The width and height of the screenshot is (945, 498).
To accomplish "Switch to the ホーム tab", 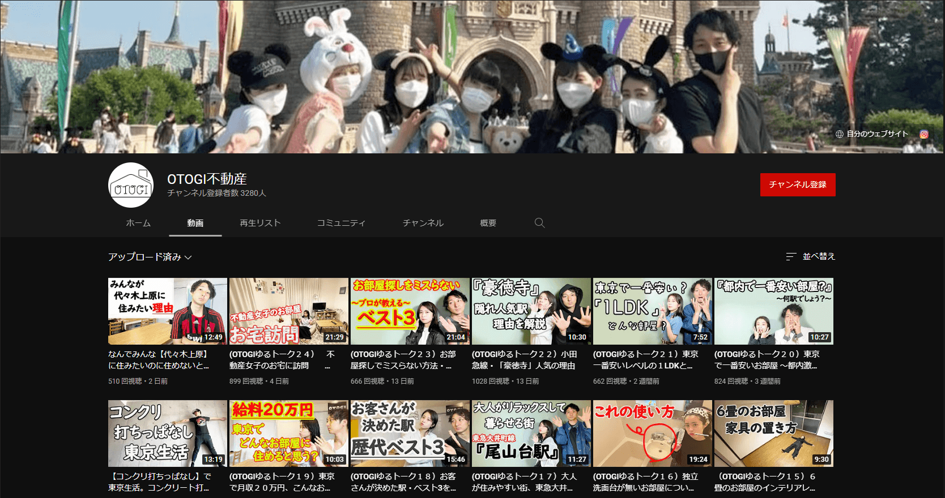I will 138,223.
